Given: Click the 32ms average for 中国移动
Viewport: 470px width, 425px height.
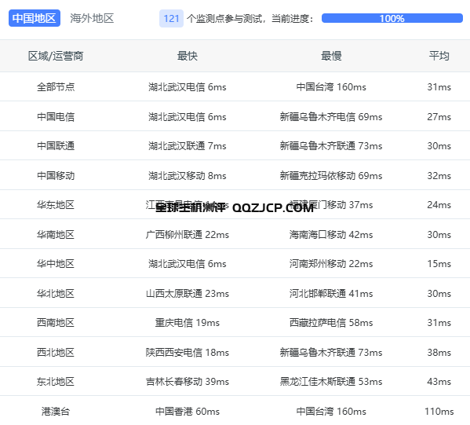Looking at the screenshot, I should (x=439, y=176).
